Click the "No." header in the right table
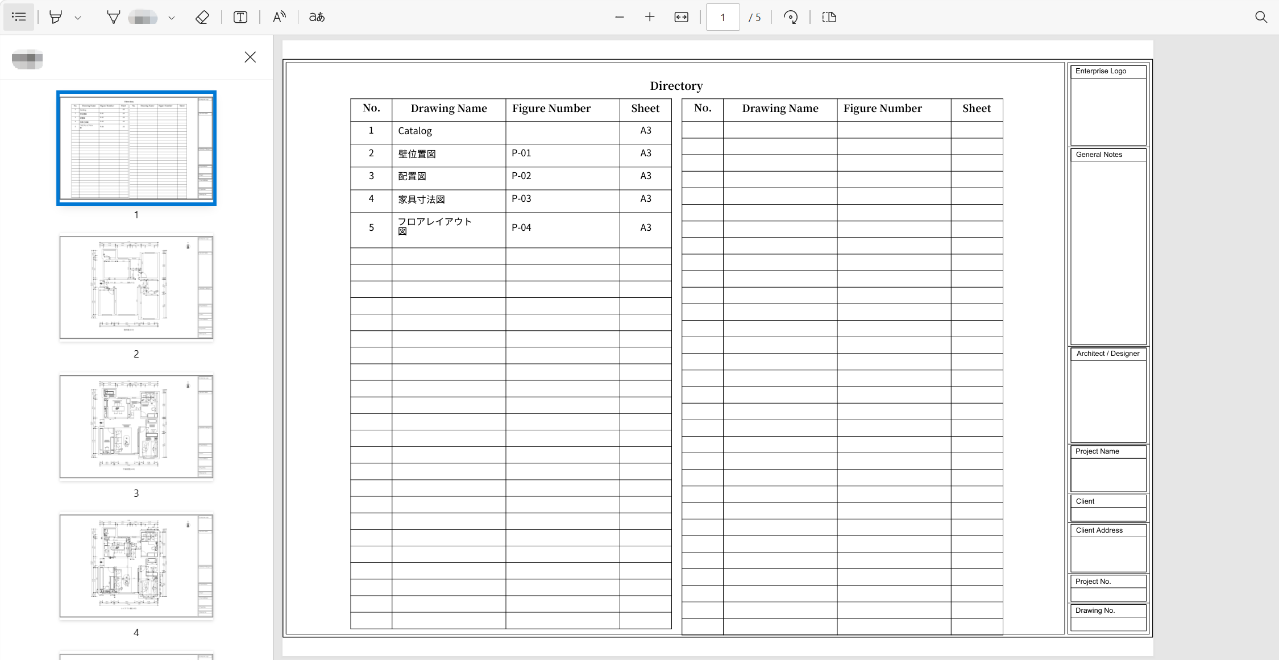Image resolution: width=1279 pixels, height=660 pixels. 703,109
